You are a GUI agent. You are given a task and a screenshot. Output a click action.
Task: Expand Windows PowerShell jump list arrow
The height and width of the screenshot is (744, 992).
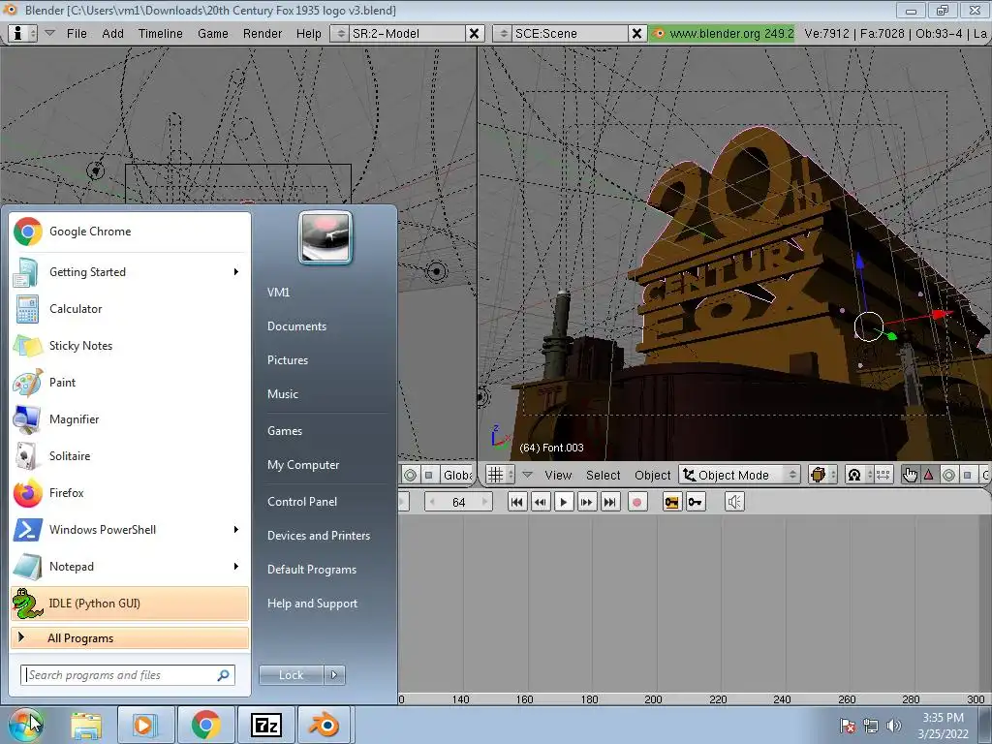point(236,530)
